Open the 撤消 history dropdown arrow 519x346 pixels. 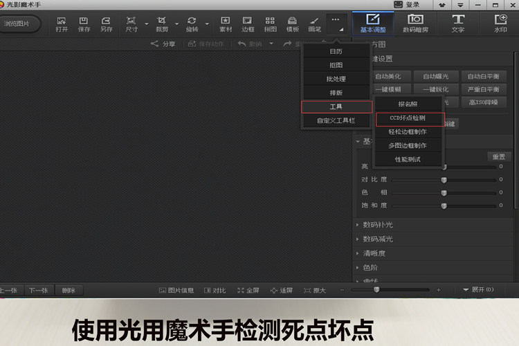pyautogui.click(x=271, y=44)
